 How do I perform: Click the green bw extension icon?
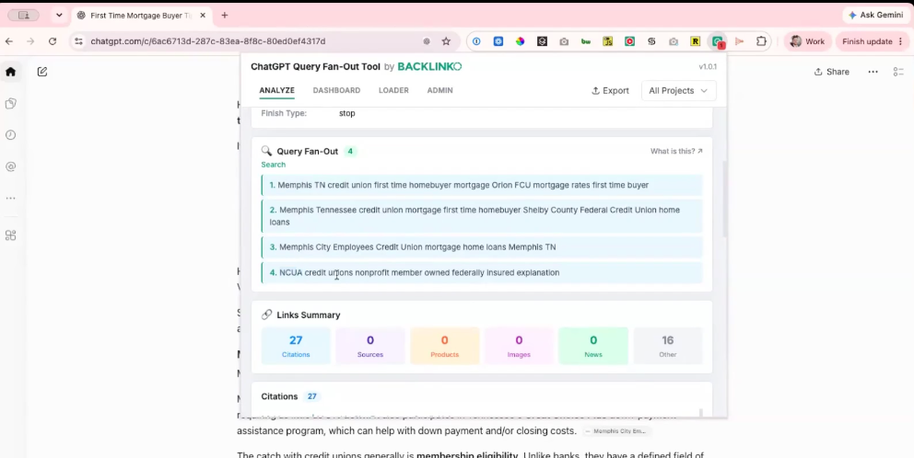click(586, 41)
